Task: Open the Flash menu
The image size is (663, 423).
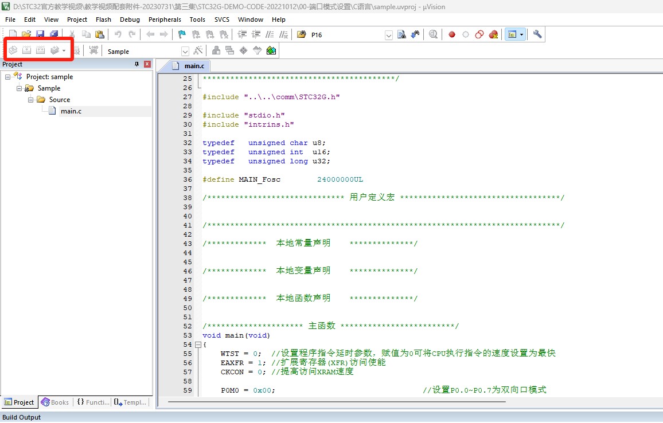Action: pos(103,19)
